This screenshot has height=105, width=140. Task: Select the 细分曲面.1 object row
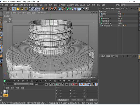point(106,19)
